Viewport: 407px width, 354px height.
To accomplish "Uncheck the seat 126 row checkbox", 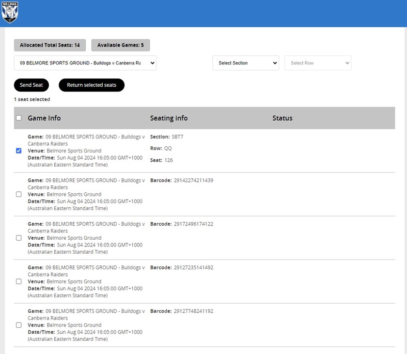I will click(19, 151).
